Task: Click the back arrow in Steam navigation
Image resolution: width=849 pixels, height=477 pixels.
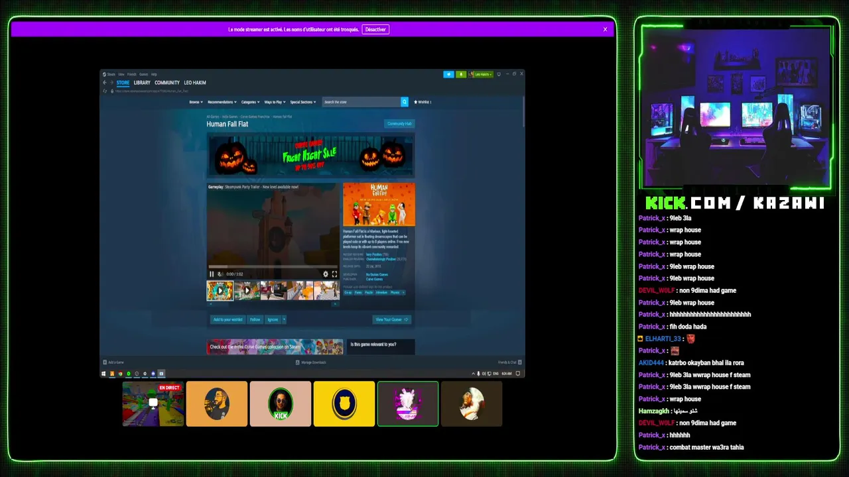Action: [x=104, y=83]
